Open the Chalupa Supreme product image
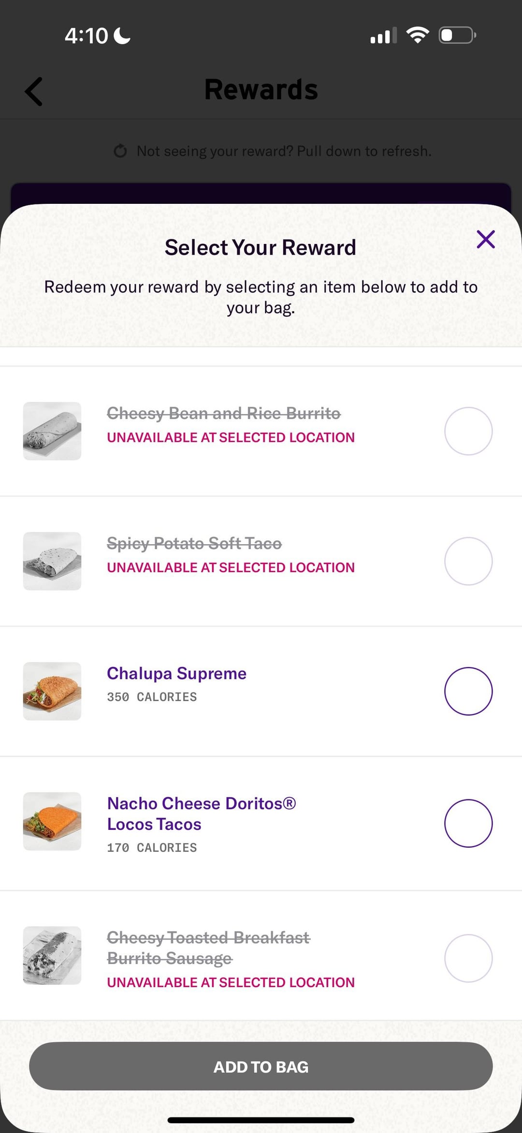The height and width of the screenshot is (1133, 522). (x=52, y=691)
